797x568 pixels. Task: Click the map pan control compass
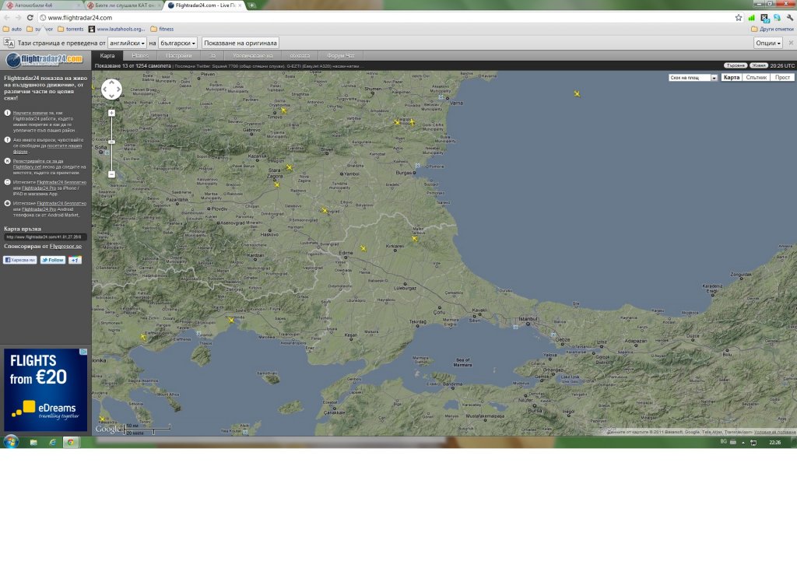click(111, 89)
